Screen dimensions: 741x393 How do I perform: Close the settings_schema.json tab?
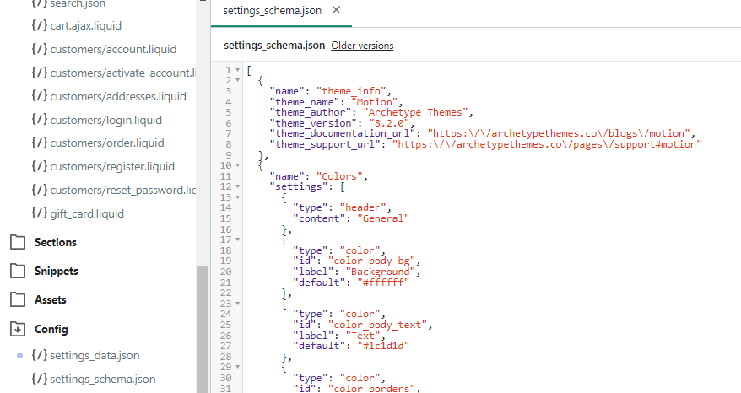coord(336,10)
